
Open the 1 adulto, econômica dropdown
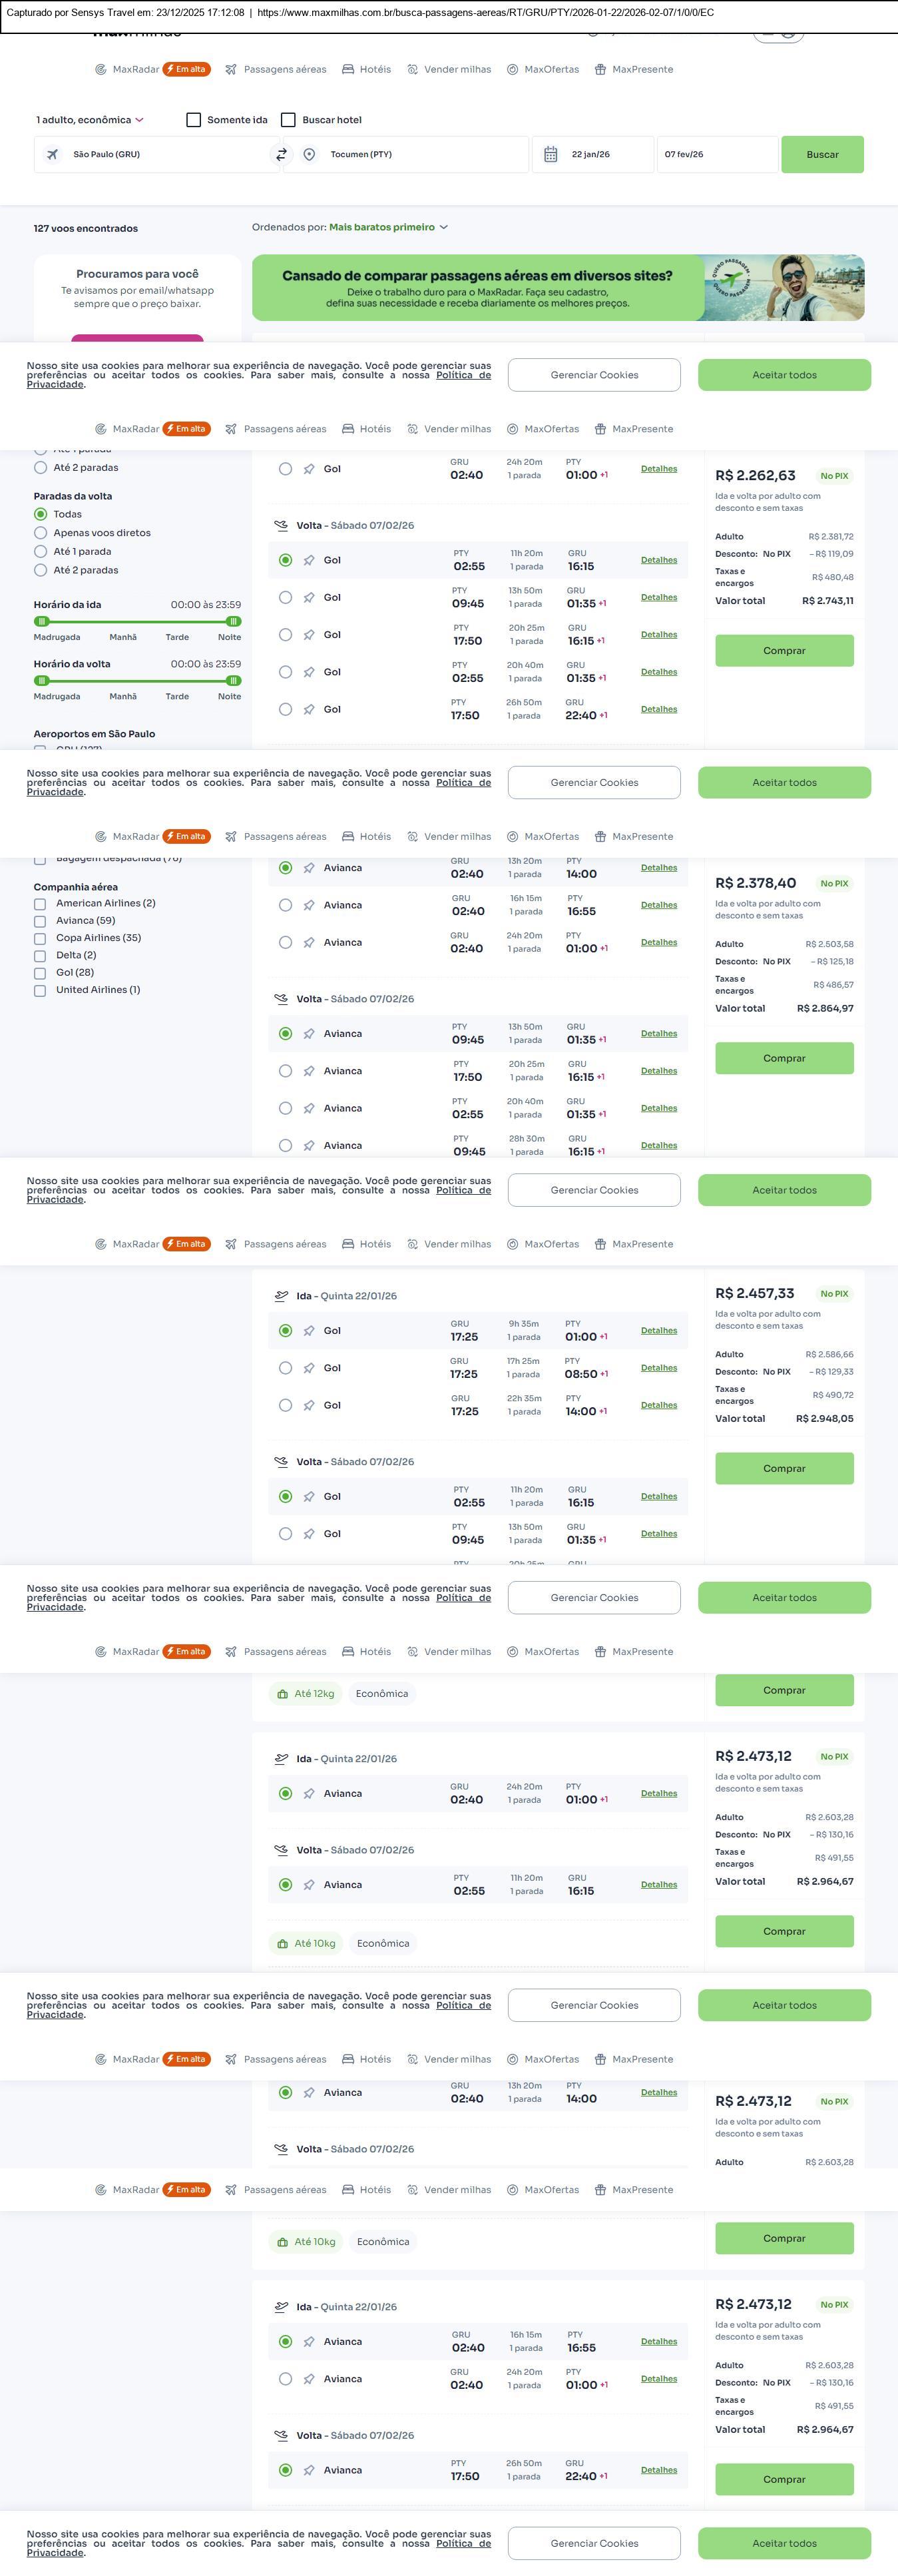coord(90,120)
